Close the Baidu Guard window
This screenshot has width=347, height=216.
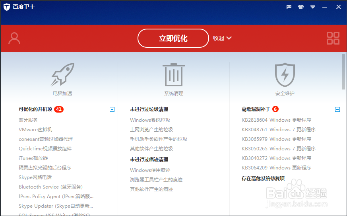(338, 7)
